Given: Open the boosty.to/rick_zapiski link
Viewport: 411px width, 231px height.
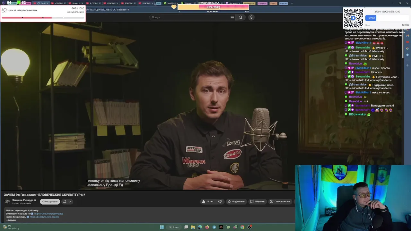Looking at the screenshot, I should click(44, 217).
